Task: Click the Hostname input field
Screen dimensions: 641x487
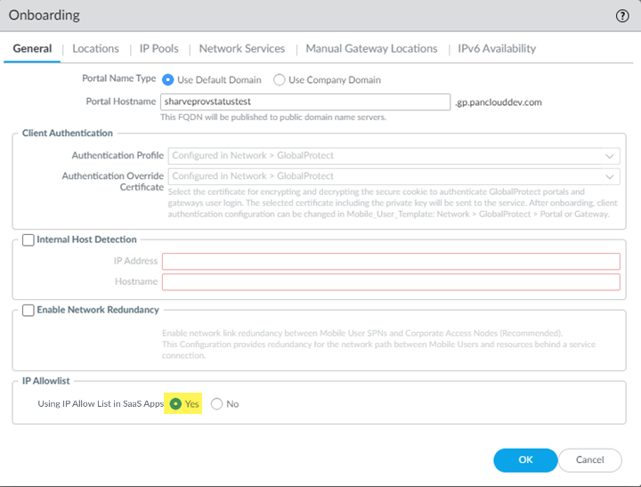Action: tap(391, 281)
